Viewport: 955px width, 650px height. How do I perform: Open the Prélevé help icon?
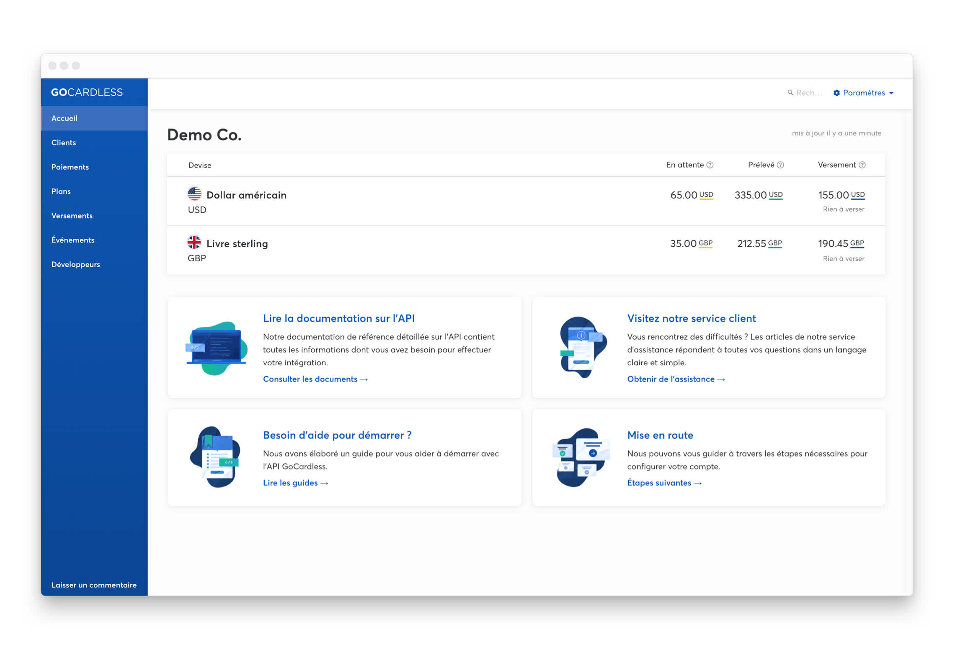coord(780,165)
